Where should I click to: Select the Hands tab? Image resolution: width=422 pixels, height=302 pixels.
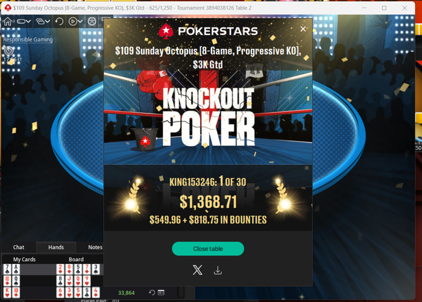tap(56, 247)
